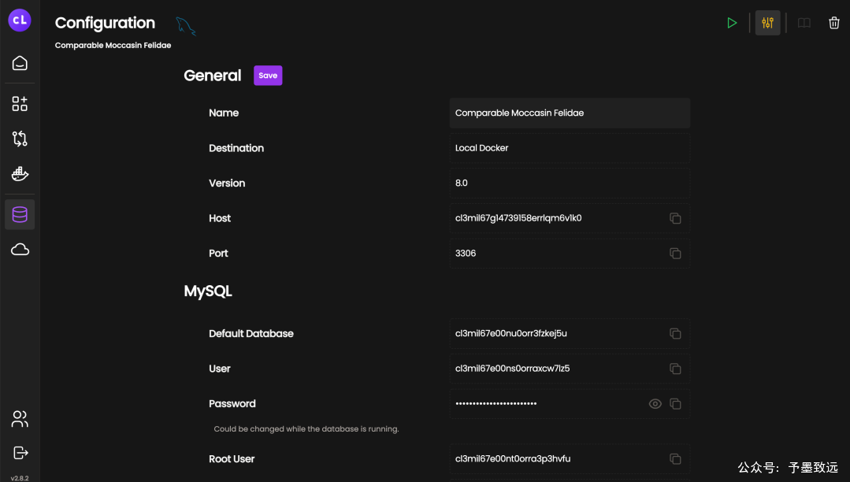Click the MySQL section heading
Screen dimensions: 850x482
tap(208, 291)
